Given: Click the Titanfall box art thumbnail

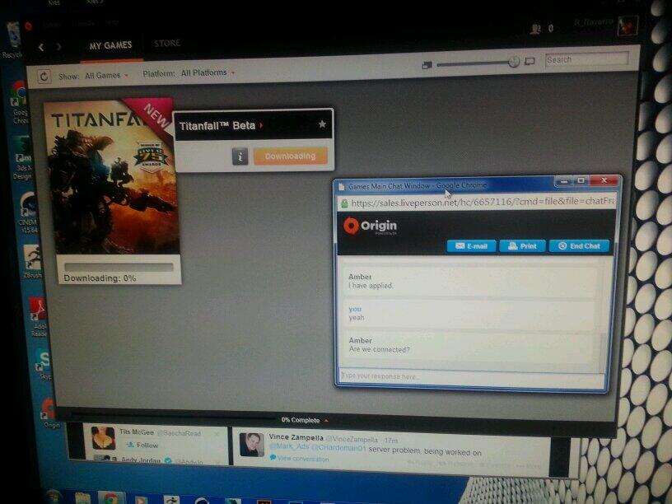Looking at the screenshot, I should [113, 177].
